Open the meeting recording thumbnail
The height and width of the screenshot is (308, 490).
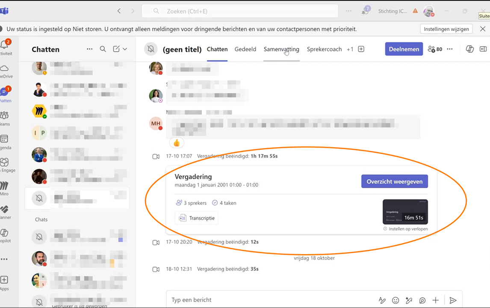(x=405, y=212)
